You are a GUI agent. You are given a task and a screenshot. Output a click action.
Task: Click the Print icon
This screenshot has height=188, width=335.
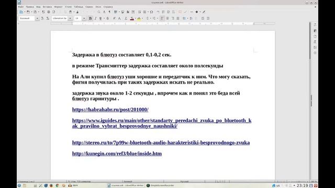[49, 12]
